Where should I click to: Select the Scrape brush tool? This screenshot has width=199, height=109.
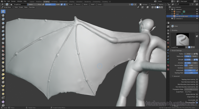click(x=3, y=59)
